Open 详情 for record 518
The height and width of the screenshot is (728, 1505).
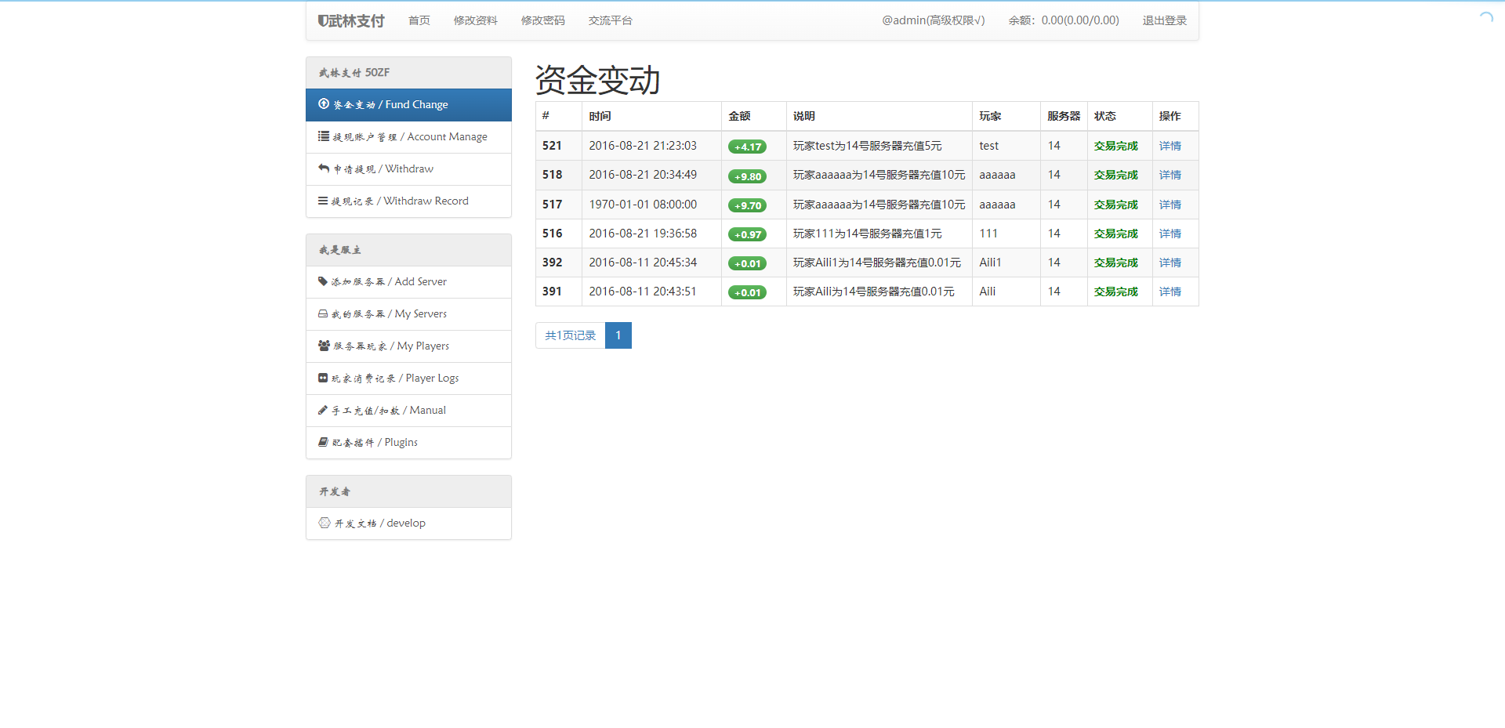(x=1170, y=175)
